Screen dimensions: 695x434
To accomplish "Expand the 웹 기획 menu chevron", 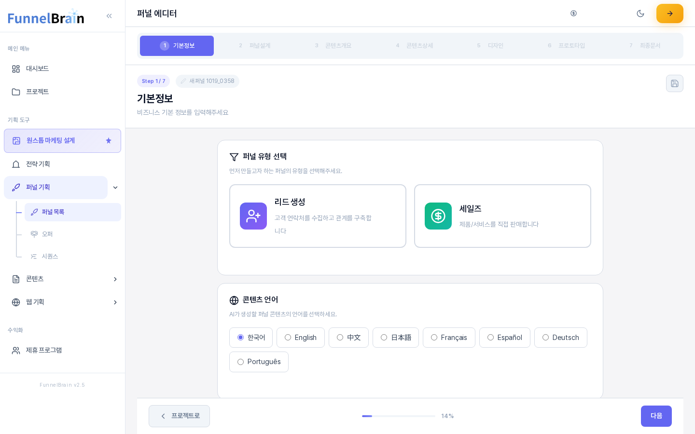I will click(115, 302).
